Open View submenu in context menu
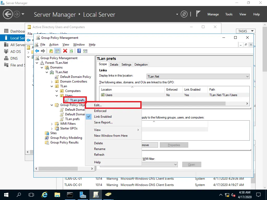This screenshot has height=200, width=267. tap(113, 130)
